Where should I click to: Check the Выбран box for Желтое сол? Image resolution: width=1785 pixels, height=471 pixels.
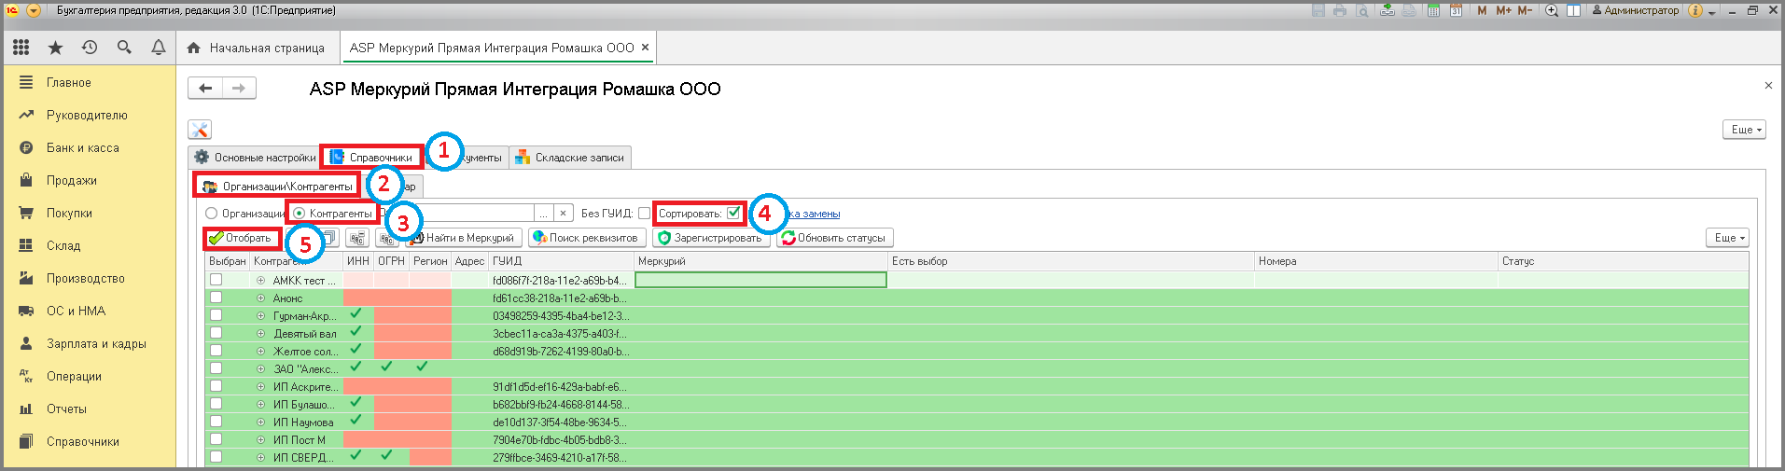[x=216, y=351]
